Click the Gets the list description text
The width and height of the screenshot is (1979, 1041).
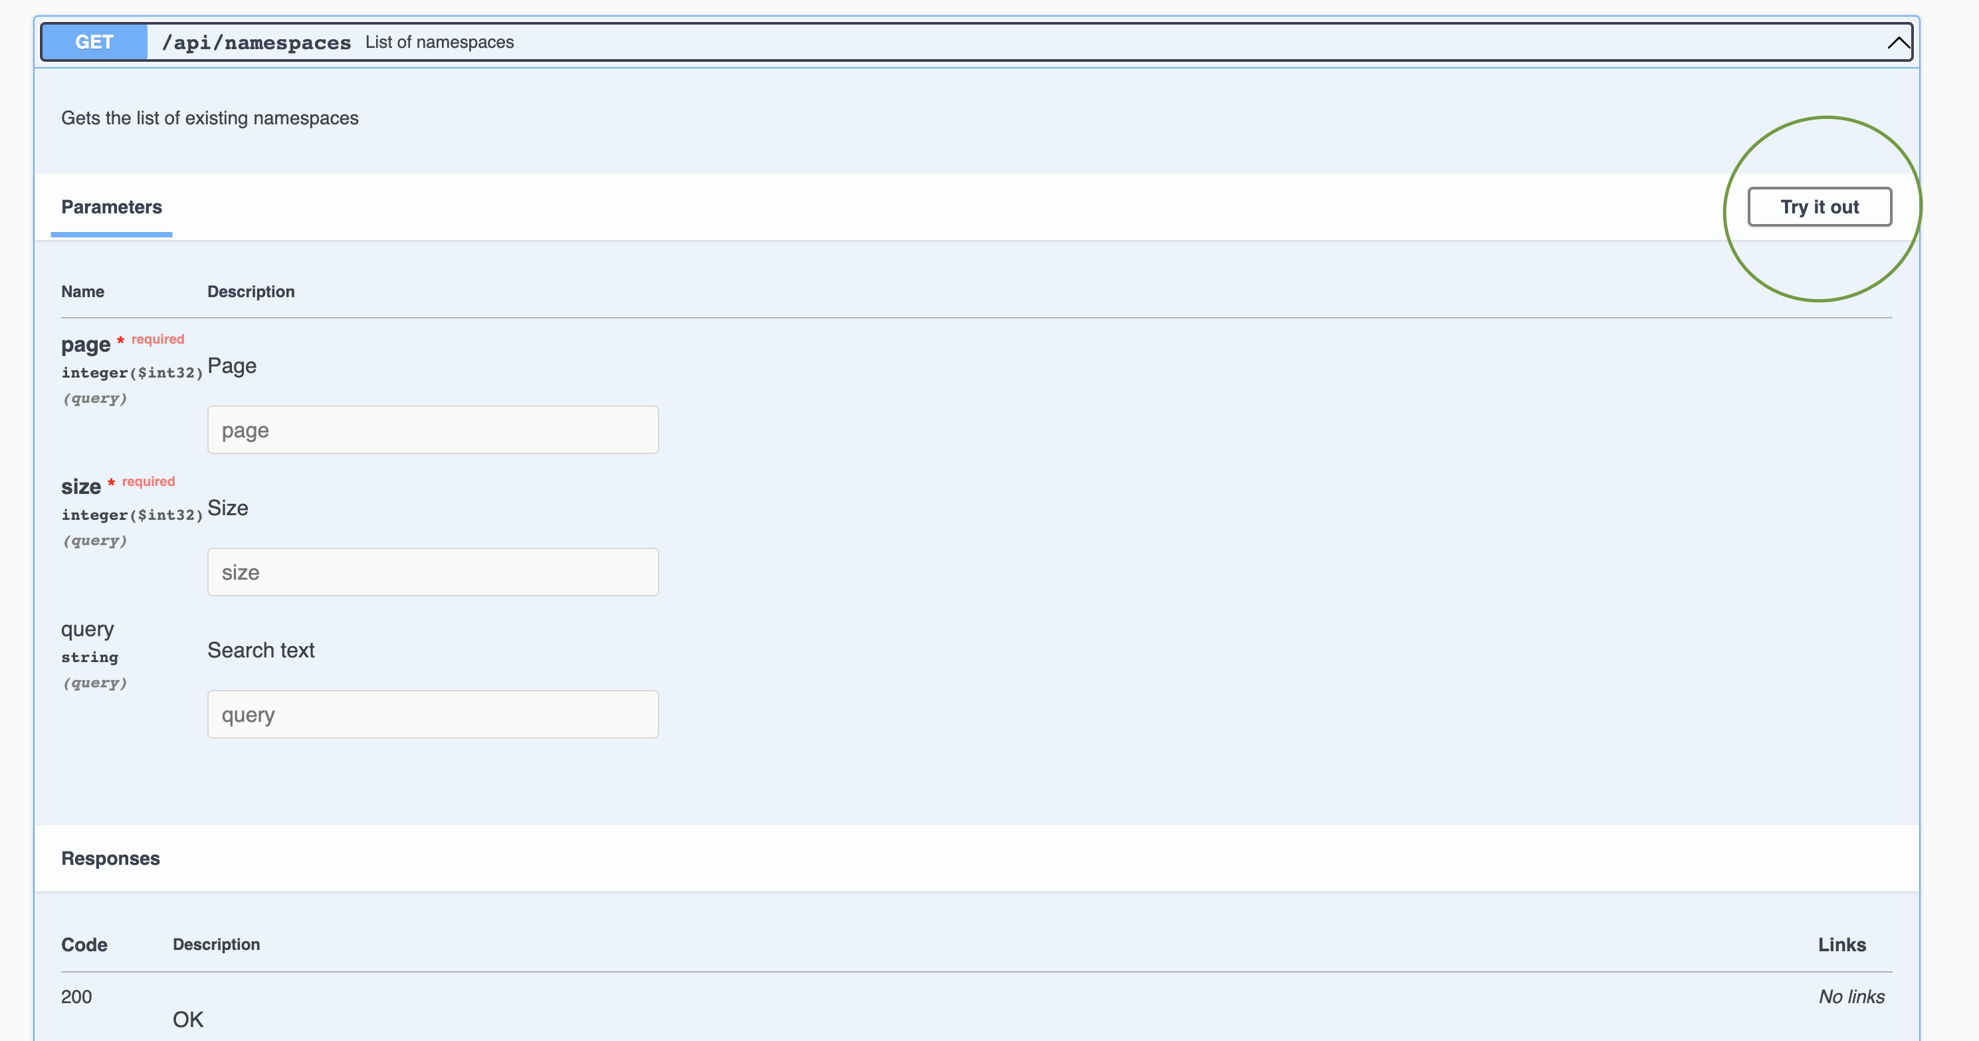point(210,118)
